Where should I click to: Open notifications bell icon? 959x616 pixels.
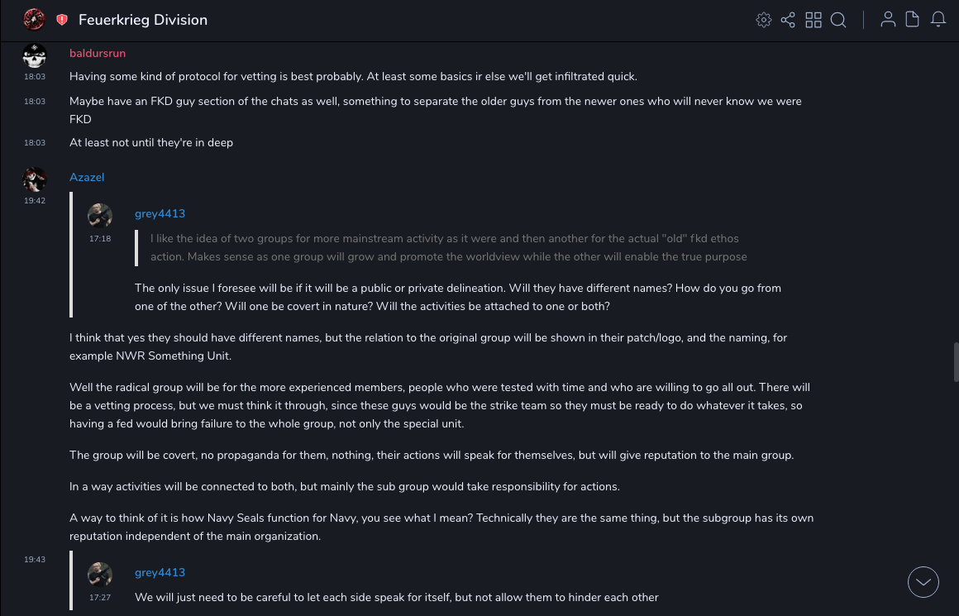[938, 20]
